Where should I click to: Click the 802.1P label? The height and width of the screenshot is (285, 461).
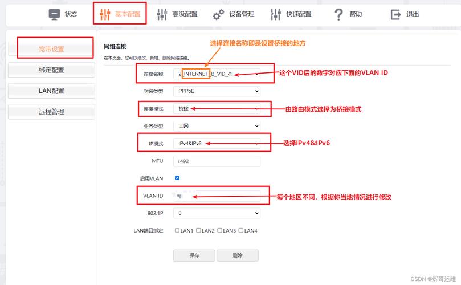155,213
